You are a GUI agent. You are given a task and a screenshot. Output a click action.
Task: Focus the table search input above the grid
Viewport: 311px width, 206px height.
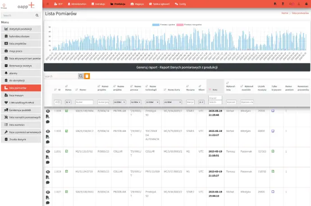pyautogui.click(x=61, y=76)
